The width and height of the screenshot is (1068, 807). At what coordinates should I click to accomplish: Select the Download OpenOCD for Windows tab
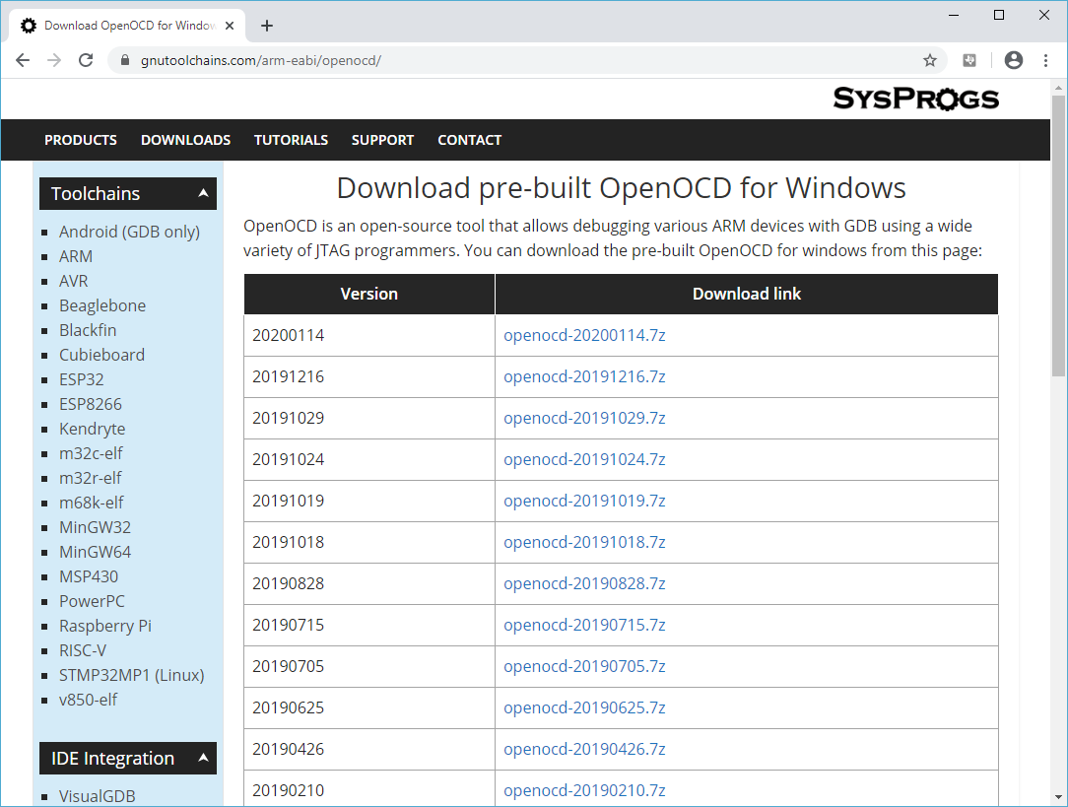[x=128, y=26]
